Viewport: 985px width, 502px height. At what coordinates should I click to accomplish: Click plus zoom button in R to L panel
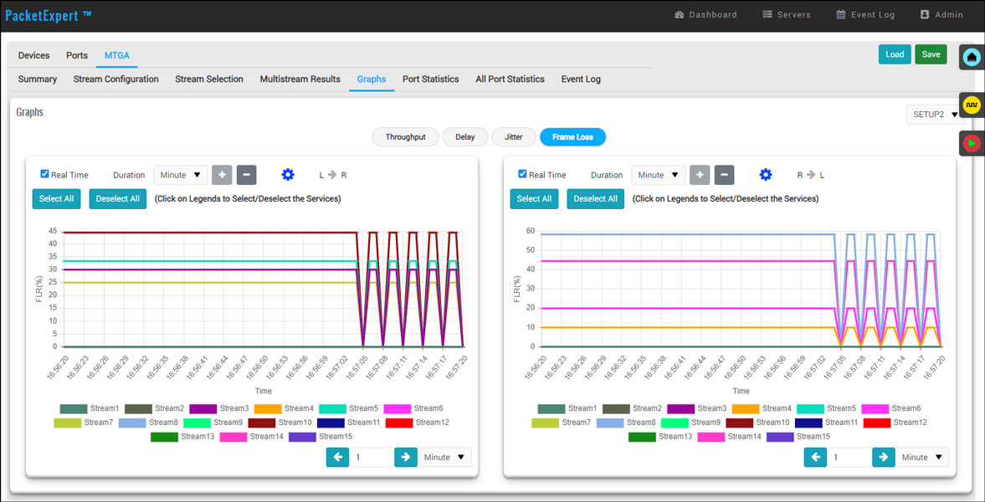click(x=700, y=176)
